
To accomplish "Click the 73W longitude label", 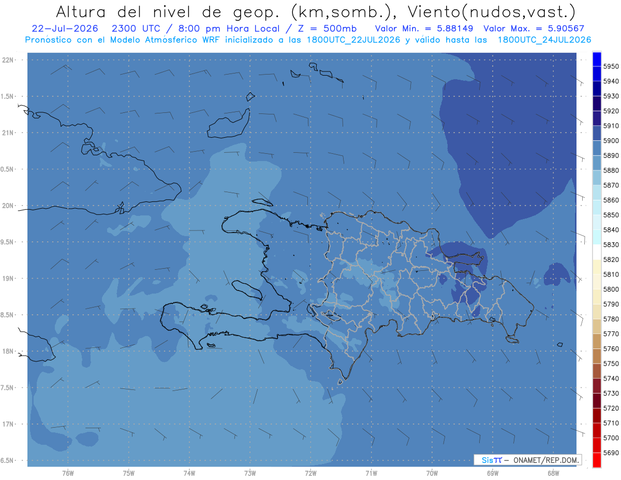I will (249, 473).
